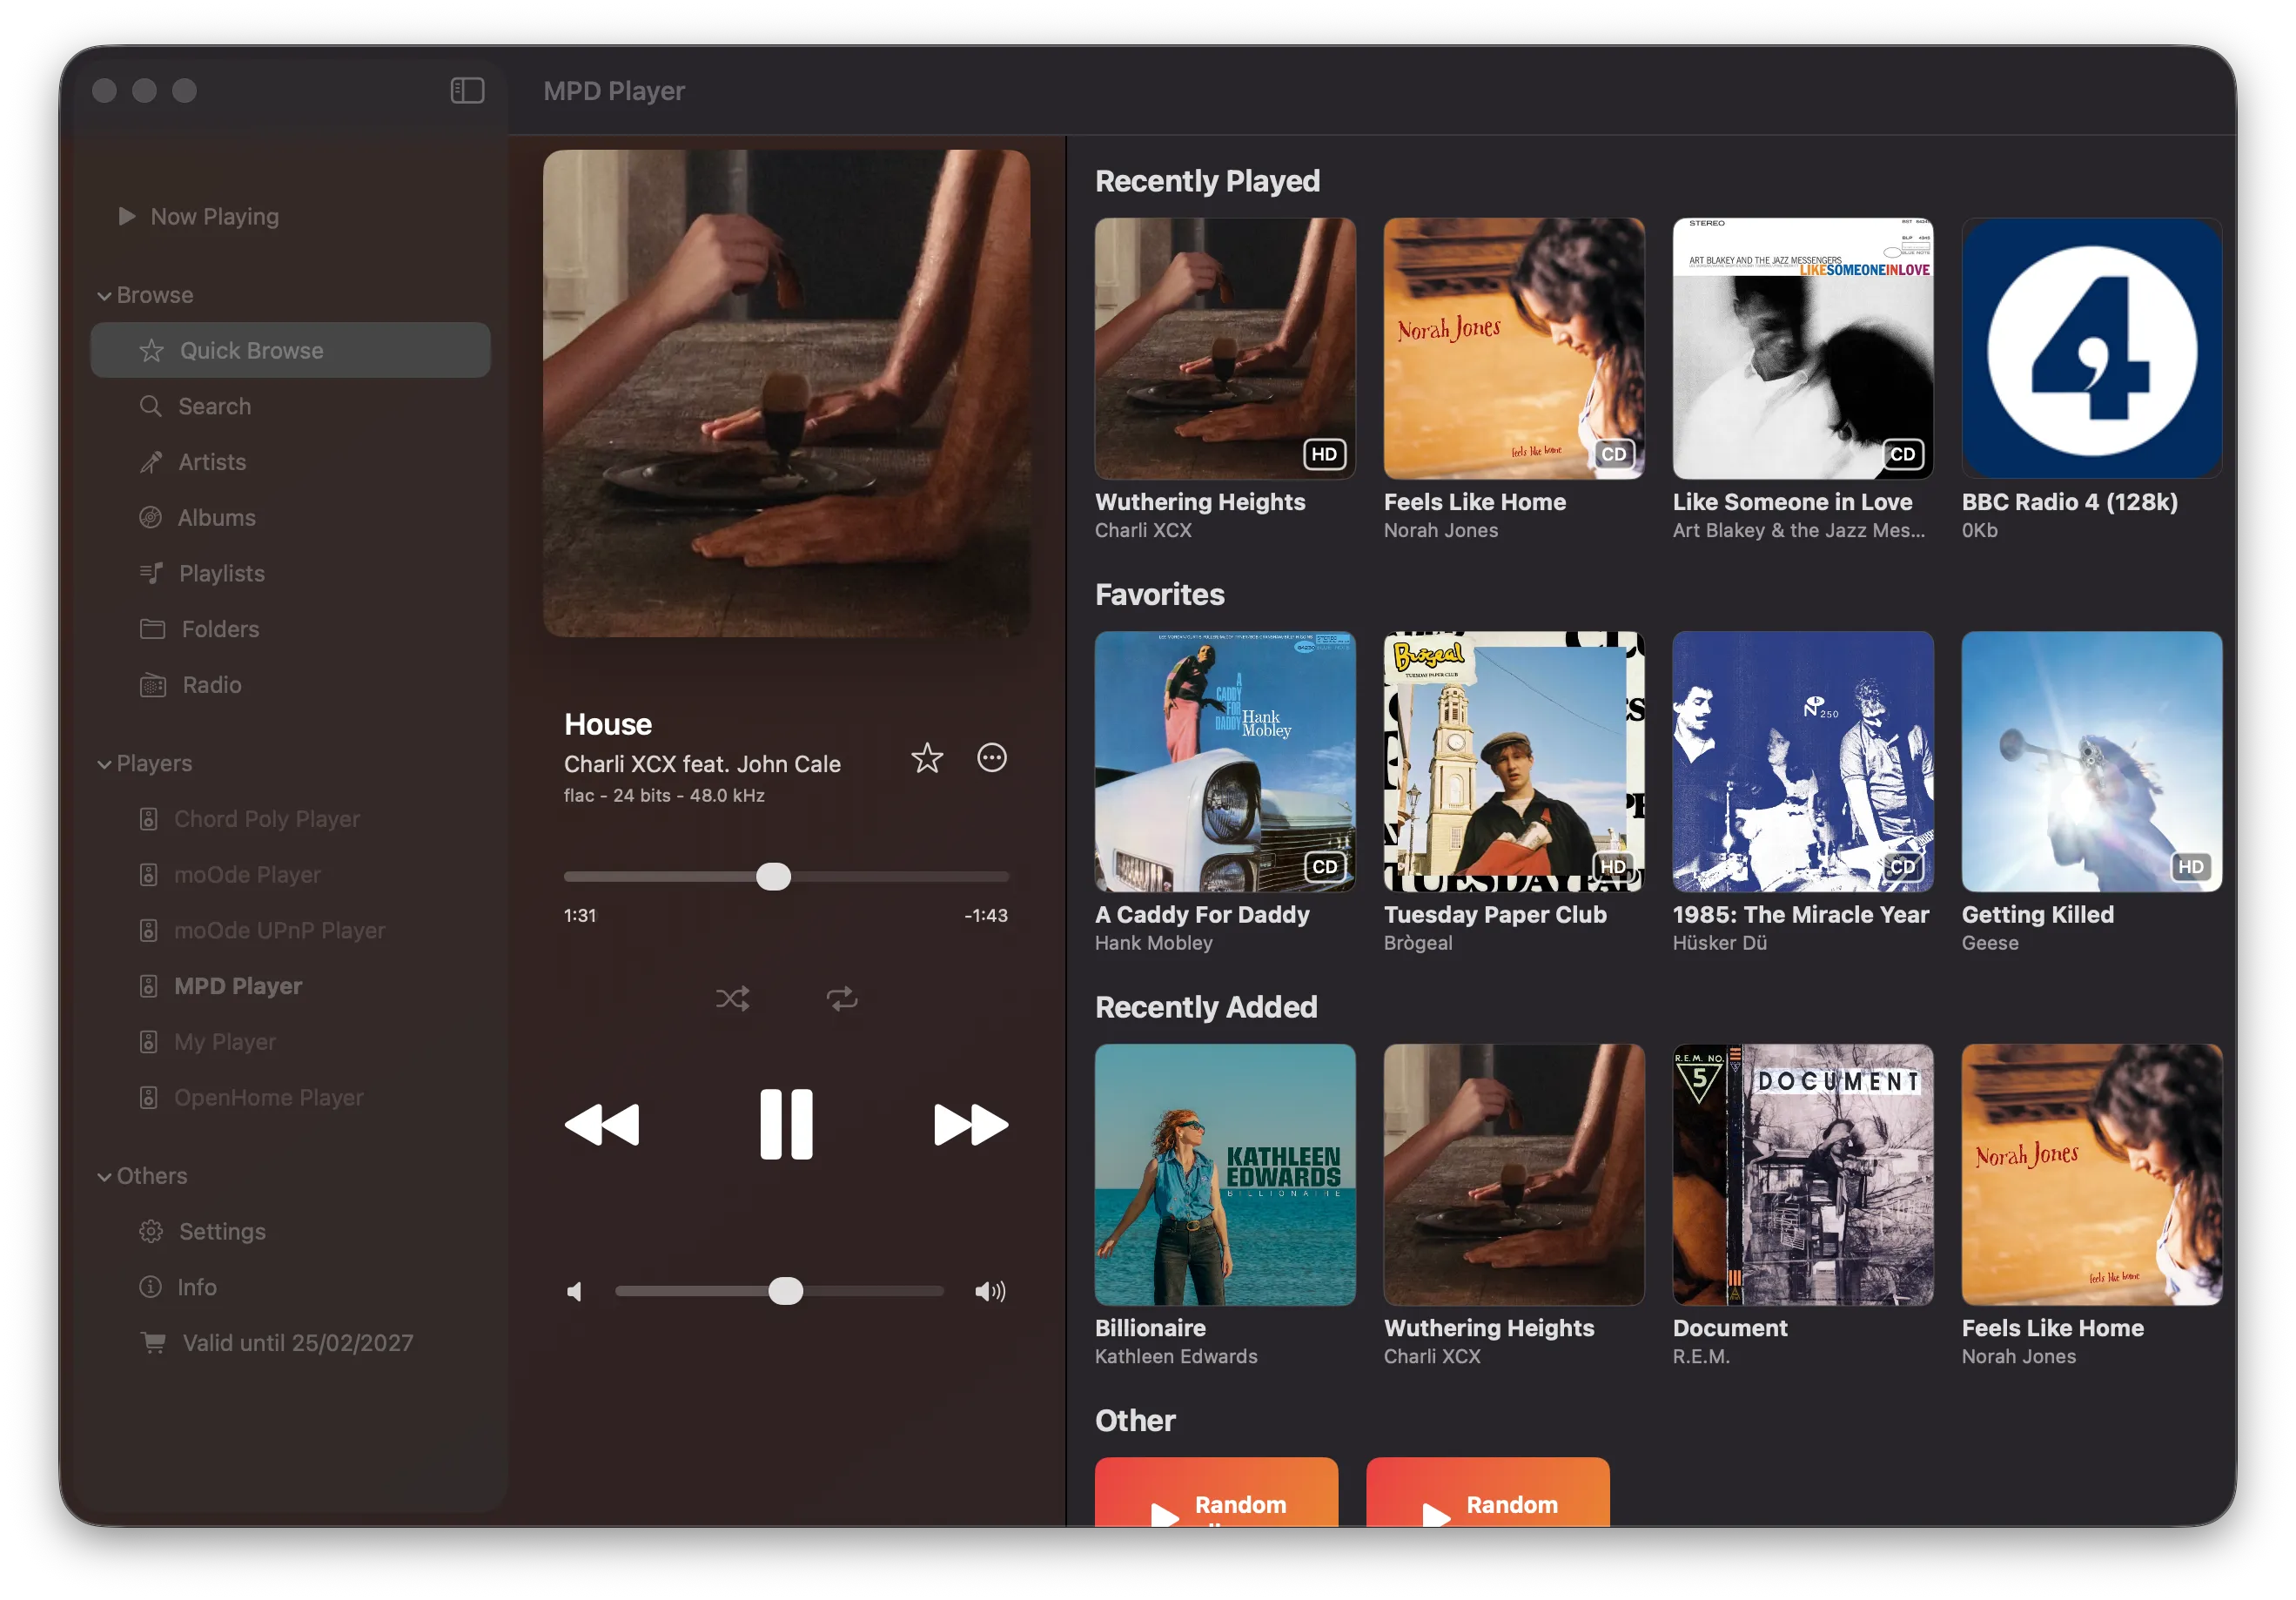Favorite the song House with star

click(x=927, y=758)
